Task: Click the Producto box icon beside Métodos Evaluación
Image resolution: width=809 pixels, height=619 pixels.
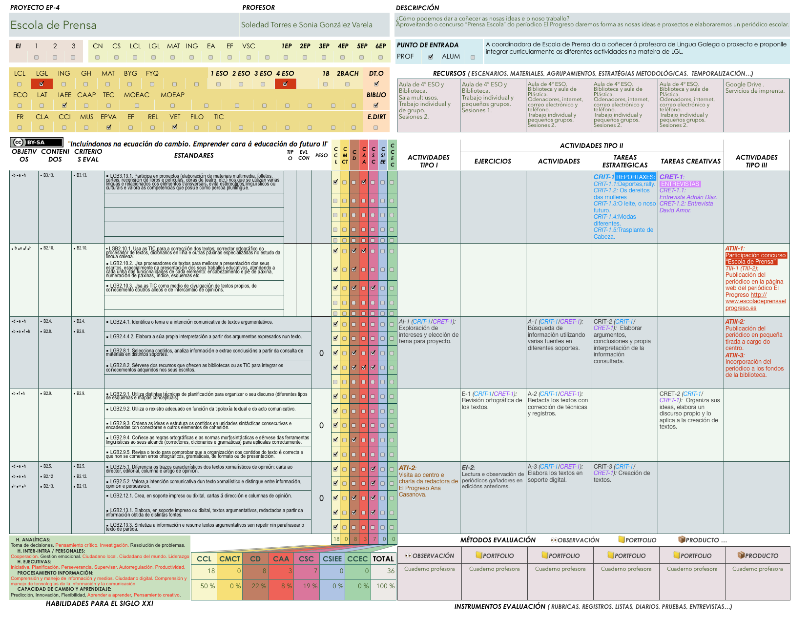Action: pyautogui.click(x=682, y=539)
